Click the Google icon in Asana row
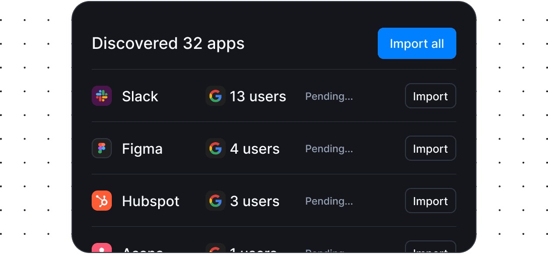This screenshot has height=254, width=548. pyautogui.click(x=216, y=249)
